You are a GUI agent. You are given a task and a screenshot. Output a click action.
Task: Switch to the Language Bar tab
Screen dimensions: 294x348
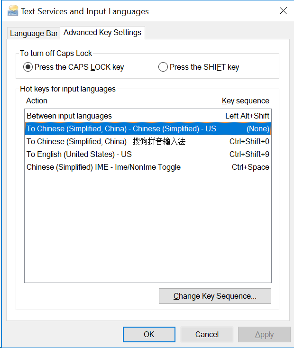tap(34, 33)
